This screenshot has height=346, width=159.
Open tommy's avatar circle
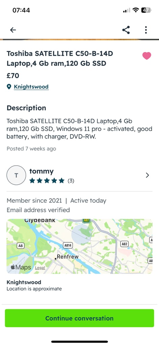(x=16, y=175)
